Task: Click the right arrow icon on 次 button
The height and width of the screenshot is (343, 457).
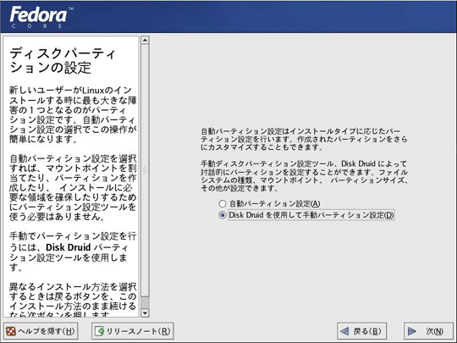Action: (x=412, y=331)
